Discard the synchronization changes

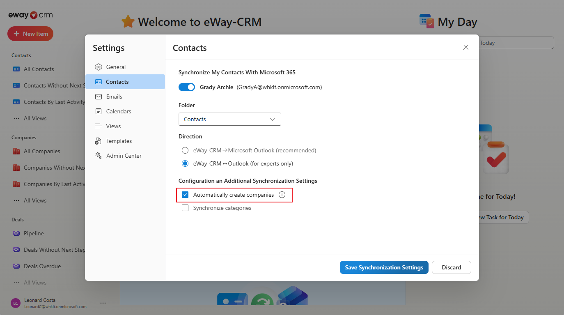click(452, 267)
